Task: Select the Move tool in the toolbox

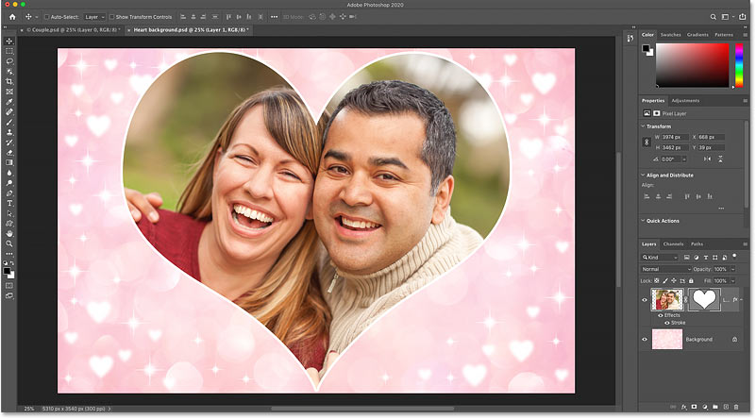Action: (9, 41)
